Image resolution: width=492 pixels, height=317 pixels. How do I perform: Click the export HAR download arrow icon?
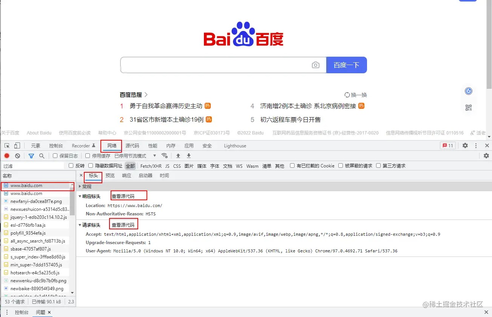pos(189,156)
